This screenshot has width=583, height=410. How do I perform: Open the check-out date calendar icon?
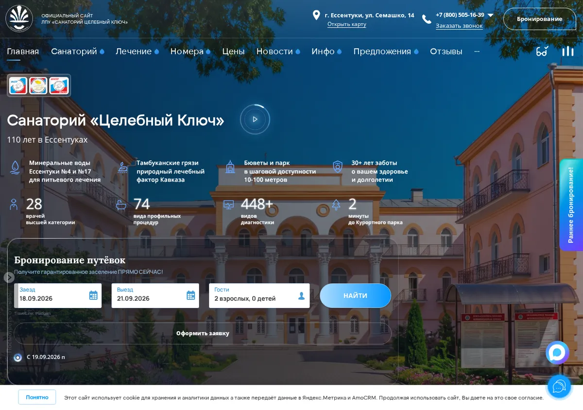point(191,295)
